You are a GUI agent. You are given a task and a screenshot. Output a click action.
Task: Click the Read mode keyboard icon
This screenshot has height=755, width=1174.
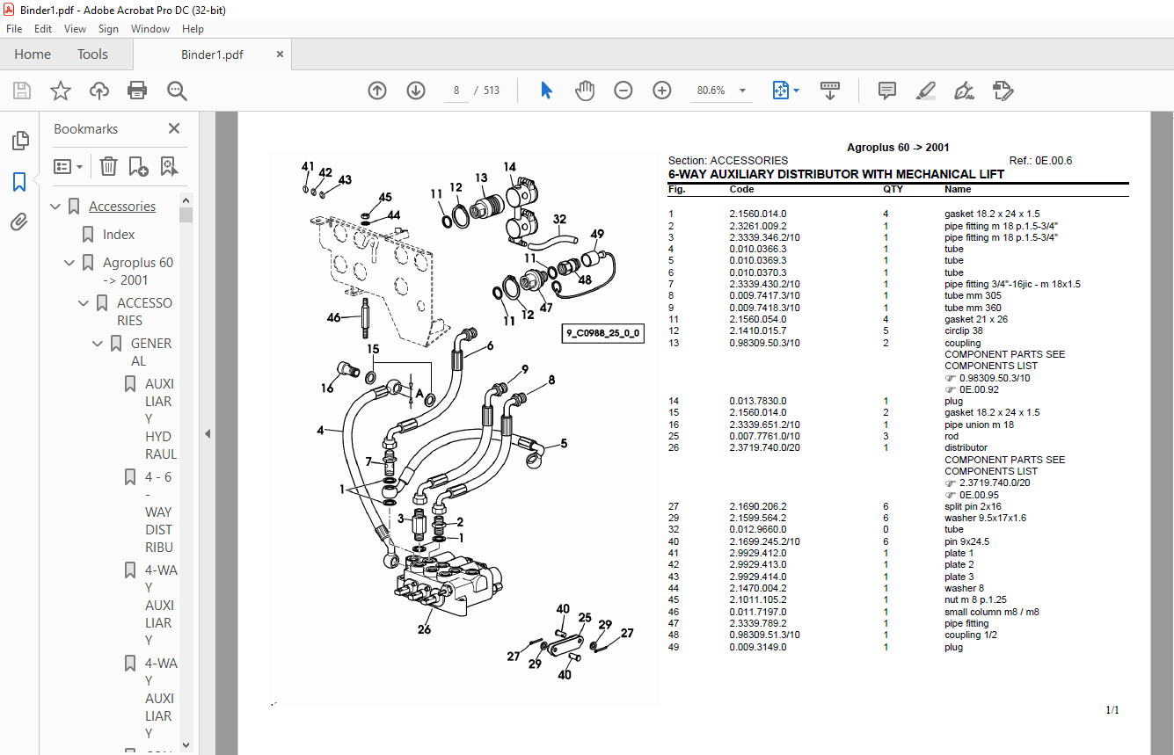[830, 91]
